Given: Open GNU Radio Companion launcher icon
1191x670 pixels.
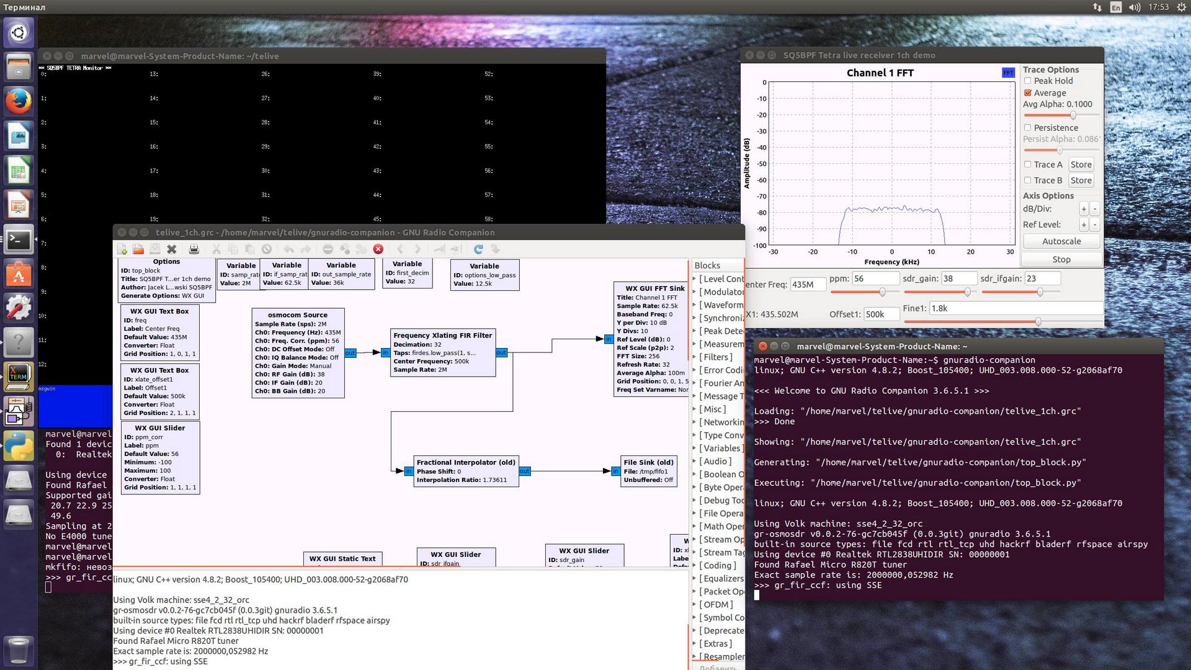Looking at the screenshot, I should 19,411.
